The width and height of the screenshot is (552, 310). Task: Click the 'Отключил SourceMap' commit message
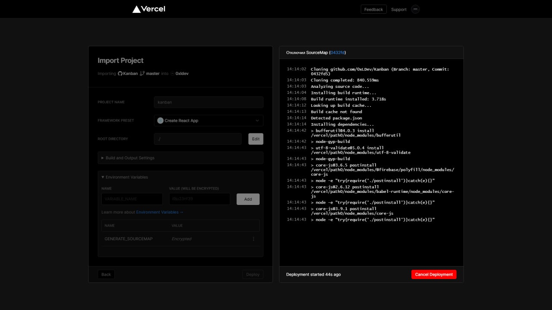(307, 53)
